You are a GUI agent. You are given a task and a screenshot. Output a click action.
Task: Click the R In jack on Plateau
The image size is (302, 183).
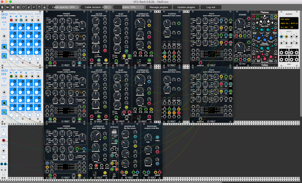pyautogui.click(x=258, y=17)
